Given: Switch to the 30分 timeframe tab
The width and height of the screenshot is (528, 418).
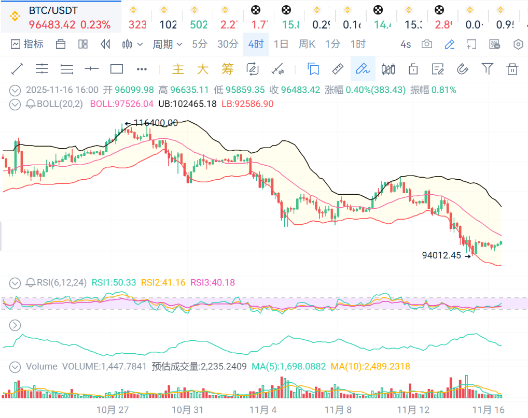Looking at the screenshot, I should (228, 45).
